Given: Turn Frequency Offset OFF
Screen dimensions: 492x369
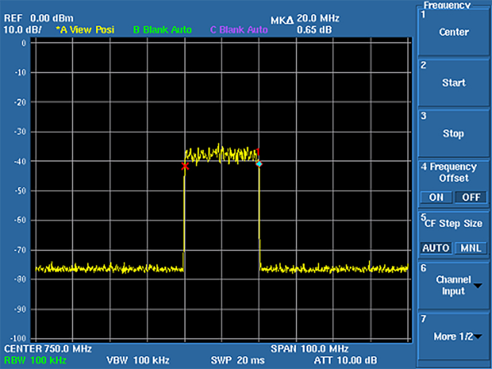Looking at the screenshot, I should click(471, 197).
